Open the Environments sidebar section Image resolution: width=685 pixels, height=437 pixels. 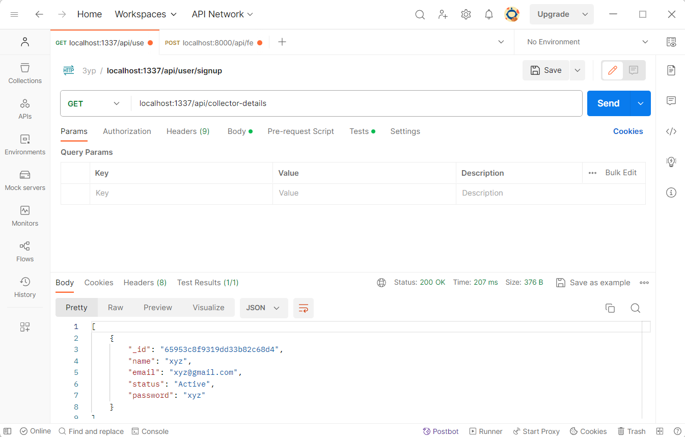pyautogui.click(x=25, y=145)
